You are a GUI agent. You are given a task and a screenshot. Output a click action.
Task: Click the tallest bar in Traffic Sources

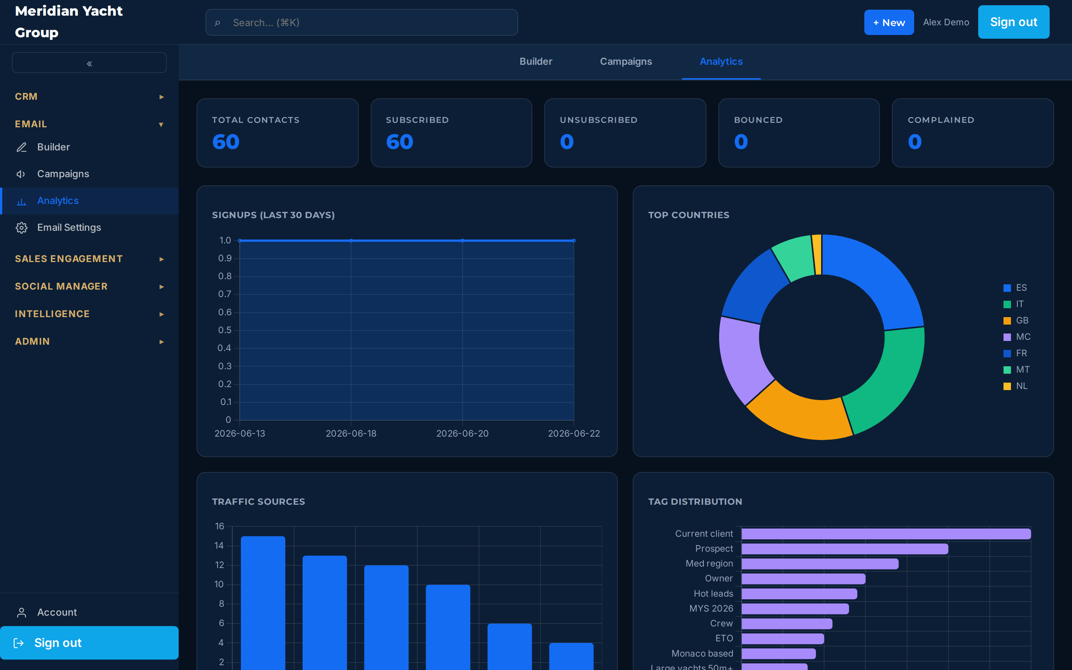coord(263,603)
